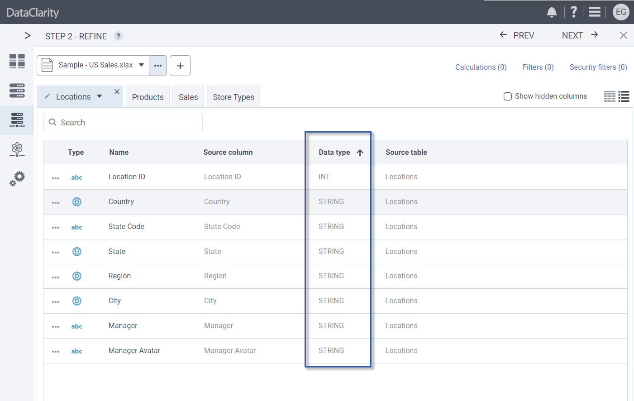Enable Show hidden columns checkbox

pos(508,96)
